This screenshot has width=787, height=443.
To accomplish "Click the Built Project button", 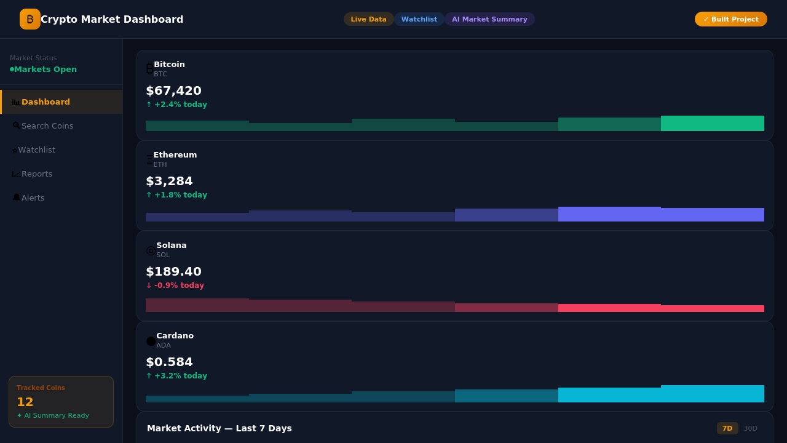I will 731,19.
